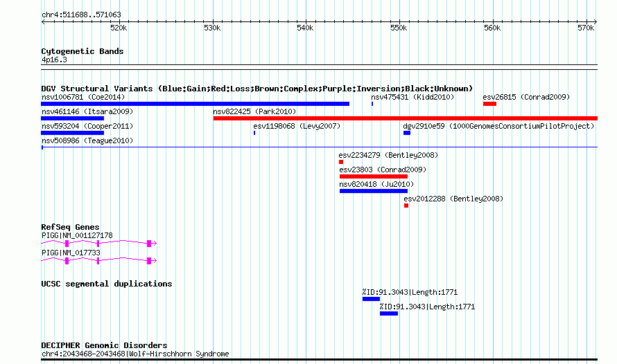The width and height of the screenshot is (617, 364).
Task: Open the nsv822425 (Park2010) label
Action: 254,111
